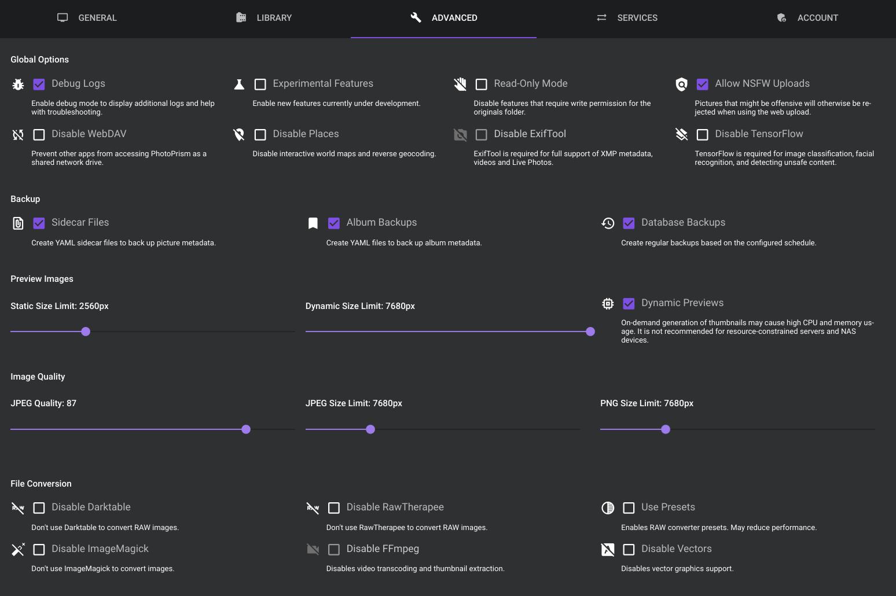Click the wrench icon in the Advanced tab
896x596 pixels.
tap(416, 18)
